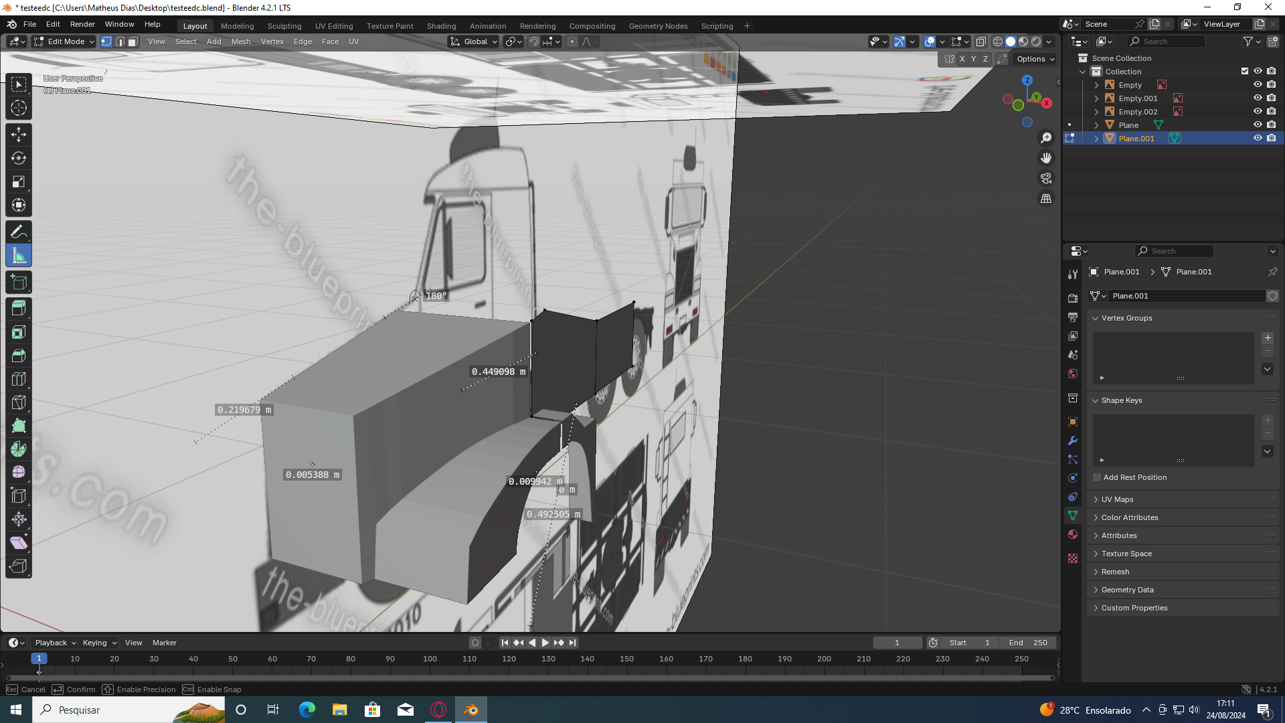
Task: Open the Mesh menu
Action: [x=241, y=42]
